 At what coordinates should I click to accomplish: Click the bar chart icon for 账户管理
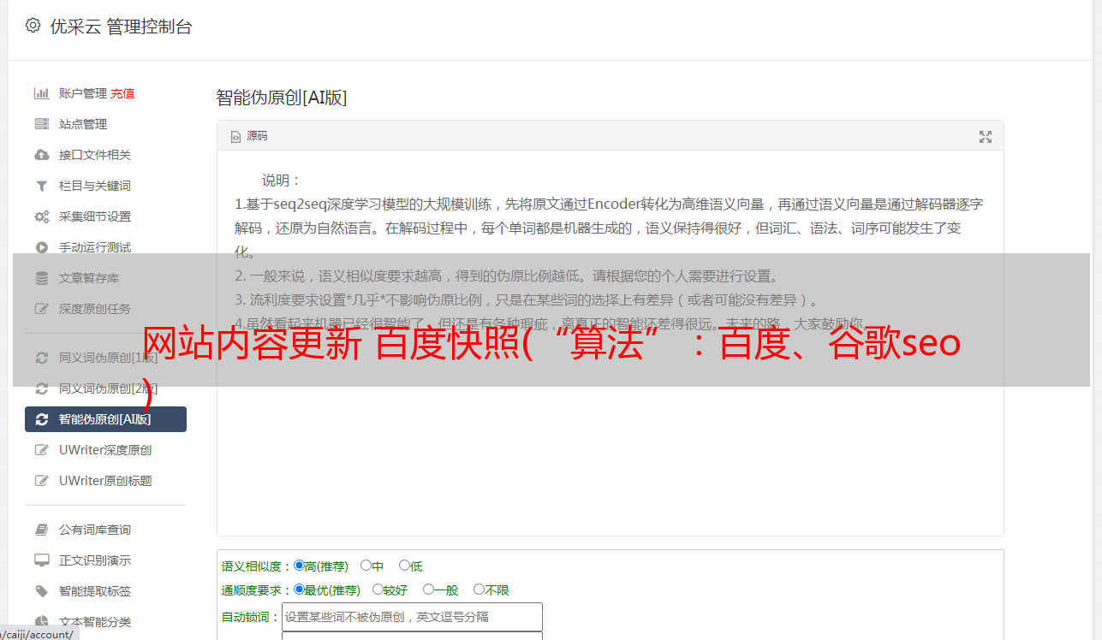pyautogui.click(x=41, y=93)
